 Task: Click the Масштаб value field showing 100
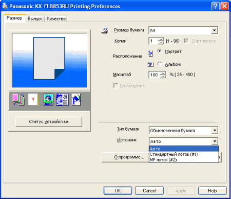155,75
